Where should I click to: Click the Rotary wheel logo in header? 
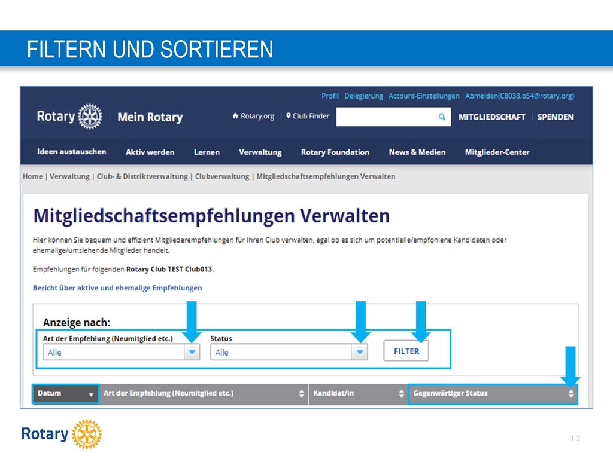(x=90, y=117)
